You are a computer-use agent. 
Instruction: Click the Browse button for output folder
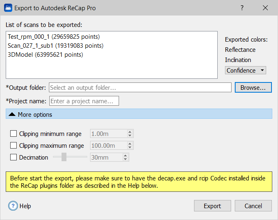[253, 87]
